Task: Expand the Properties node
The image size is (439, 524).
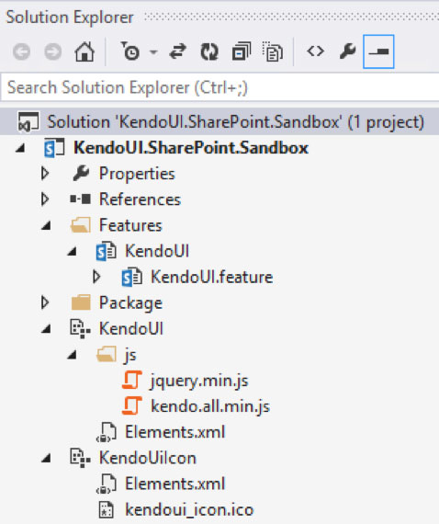Action: point(45,174)
